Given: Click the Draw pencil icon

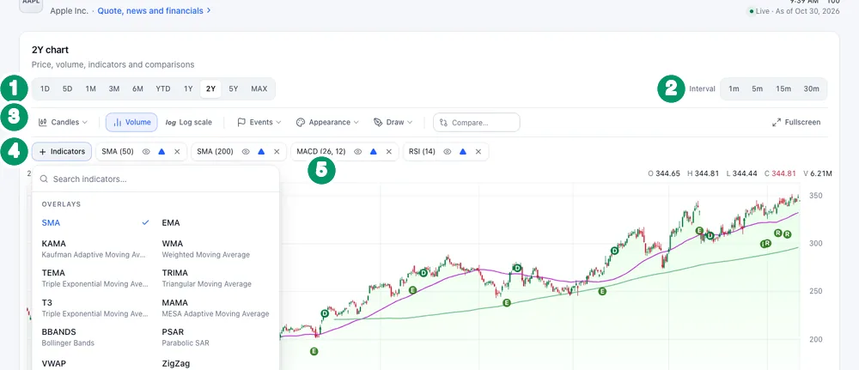Looking at the screenshot, I should click(377, 123).
